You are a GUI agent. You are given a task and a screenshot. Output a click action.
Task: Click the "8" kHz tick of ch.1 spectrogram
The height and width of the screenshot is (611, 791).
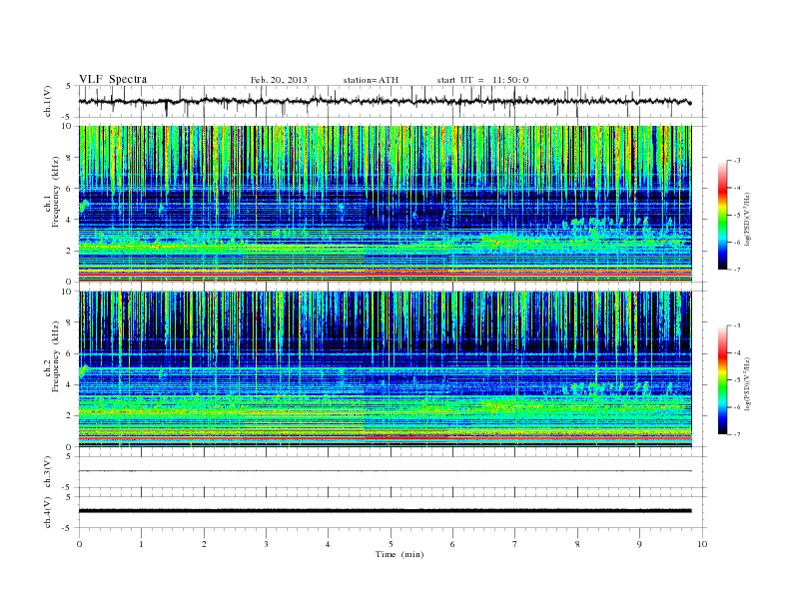69,158
